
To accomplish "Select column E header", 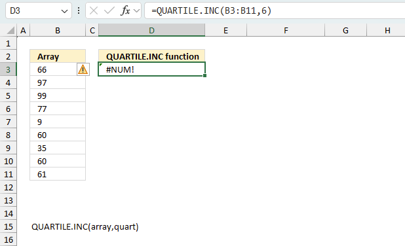I will tap(225, 31).
